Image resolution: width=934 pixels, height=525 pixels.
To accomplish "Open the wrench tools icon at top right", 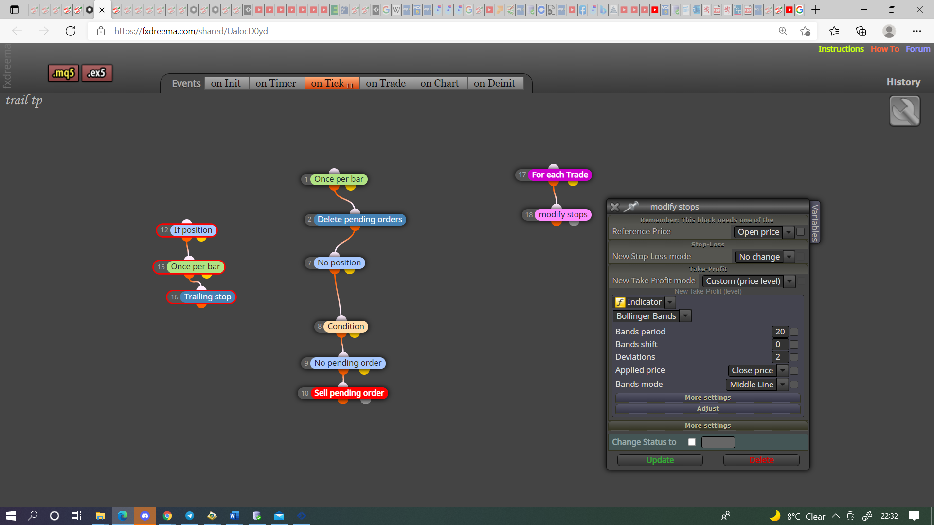I will [x=904, y=111].
